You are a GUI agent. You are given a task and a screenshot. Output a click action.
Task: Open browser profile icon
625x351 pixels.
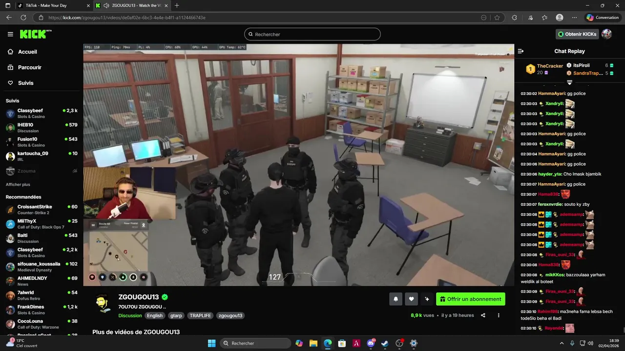tap(560, 18)
